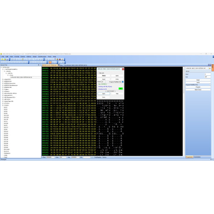Open the File menu

coord(3,56)
